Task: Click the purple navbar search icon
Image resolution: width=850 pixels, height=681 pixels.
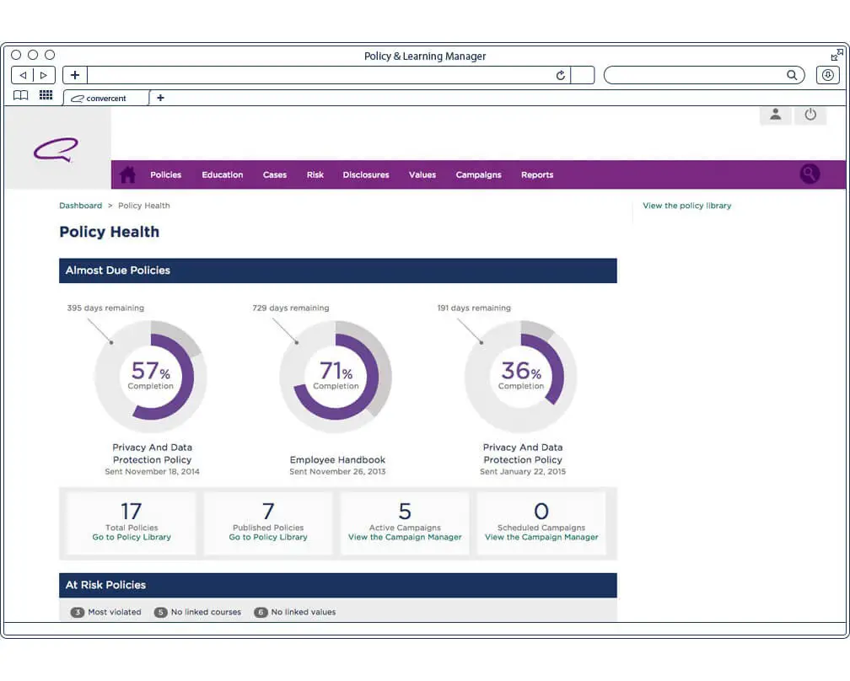Action: point(810,174)
